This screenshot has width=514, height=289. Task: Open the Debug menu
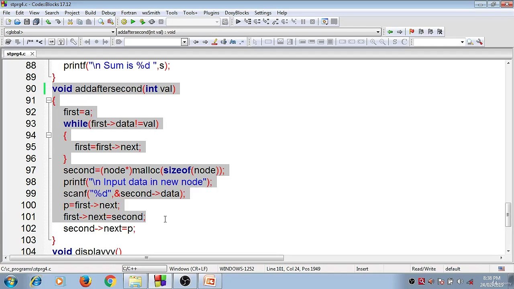point(108,13)
